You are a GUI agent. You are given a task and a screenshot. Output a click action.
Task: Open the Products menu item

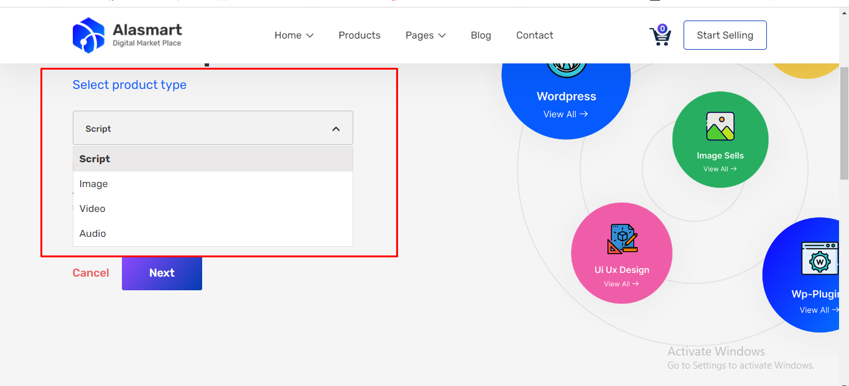pos(360,35)
